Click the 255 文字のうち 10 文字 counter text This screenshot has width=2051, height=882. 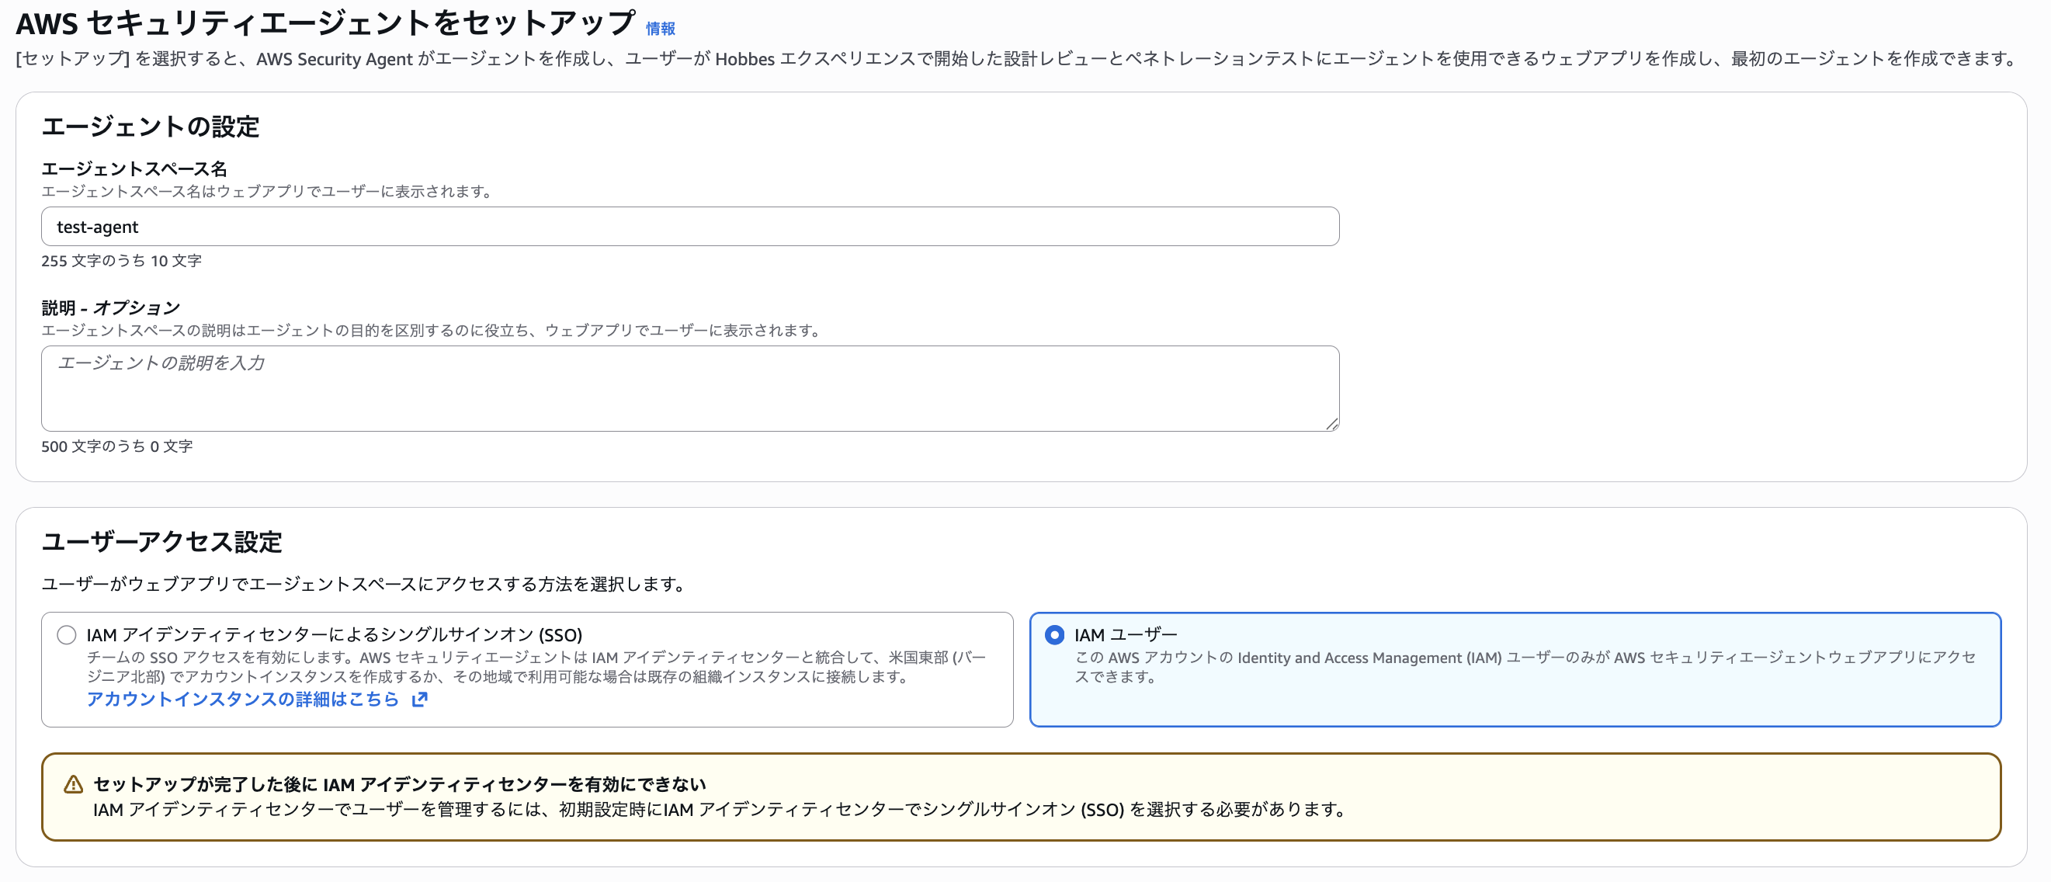(x=121, y=261)
